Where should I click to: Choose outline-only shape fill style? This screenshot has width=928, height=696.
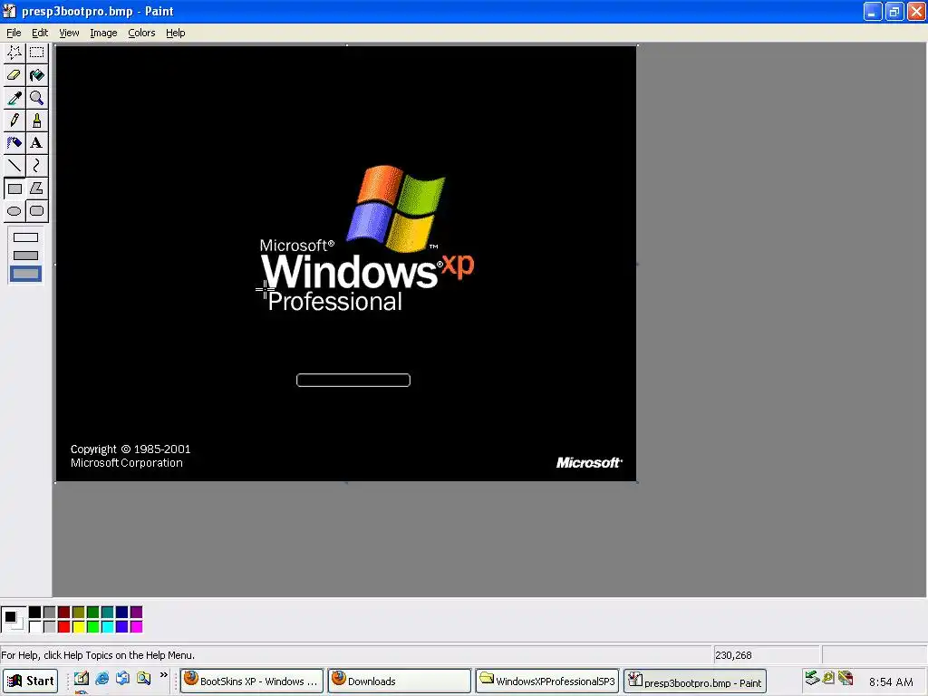coord(25,237)
